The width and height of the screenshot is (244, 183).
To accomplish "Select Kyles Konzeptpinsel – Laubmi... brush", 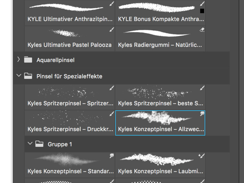I will pyautogui.click(x=160, y=165).
